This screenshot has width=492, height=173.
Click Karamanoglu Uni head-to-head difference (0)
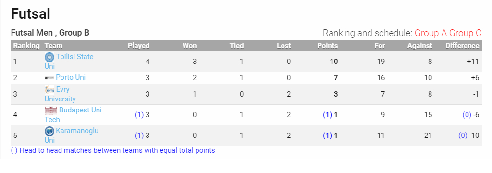pos(463,136)
